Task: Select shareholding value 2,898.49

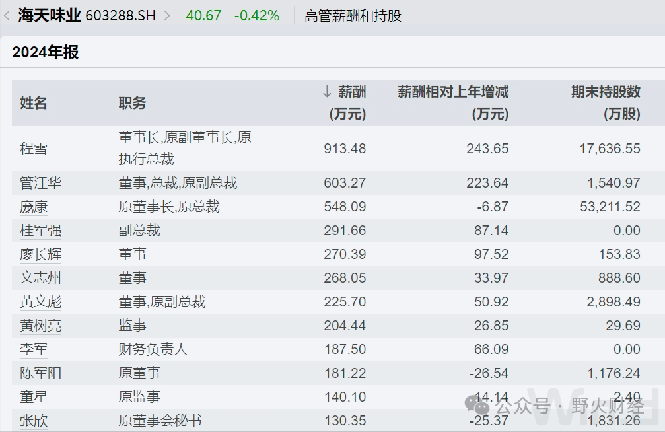Action: coord(613,302)
